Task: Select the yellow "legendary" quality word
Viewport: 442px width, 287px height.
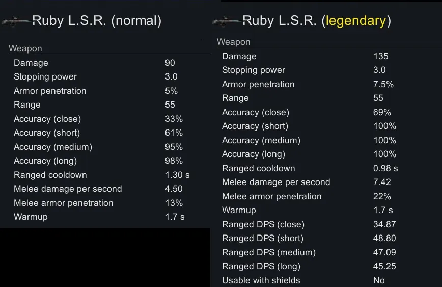Action: 355,21
